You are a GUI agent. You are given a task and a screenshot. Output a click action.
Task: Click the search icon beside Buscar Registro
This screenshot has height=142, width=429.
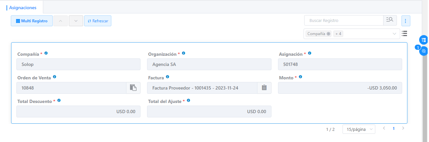point(390,20)
